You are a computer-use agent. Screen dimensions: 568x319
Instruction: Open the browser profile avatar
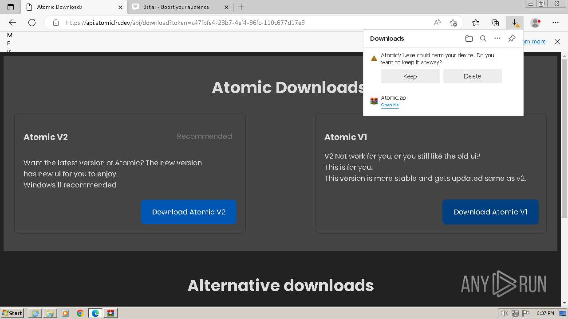tap(536, 23)
